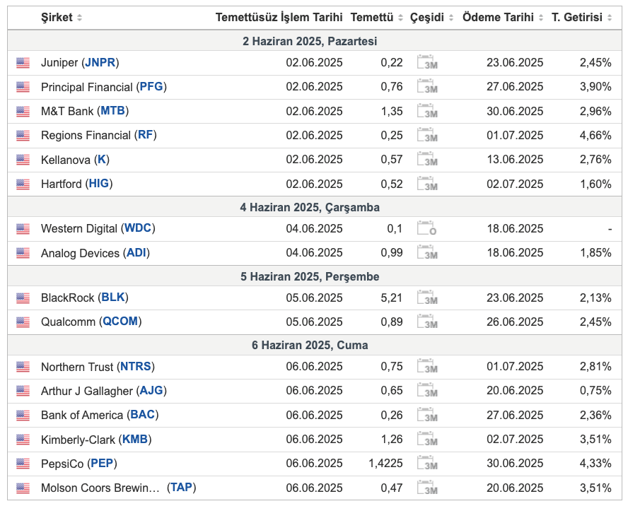Viewport: 628px width, 506px height.
Task: Open the JNPR ticker link
Action: tap(100, 62)
